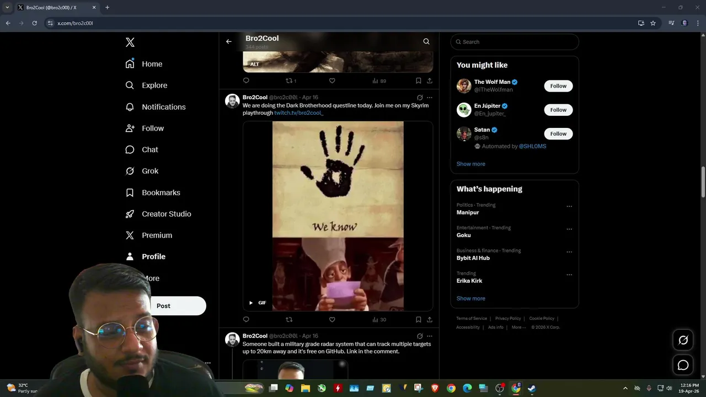Open The Wolf Man's avatar
The height and width of the screenshot is (397, 706).
click(464, 86)
